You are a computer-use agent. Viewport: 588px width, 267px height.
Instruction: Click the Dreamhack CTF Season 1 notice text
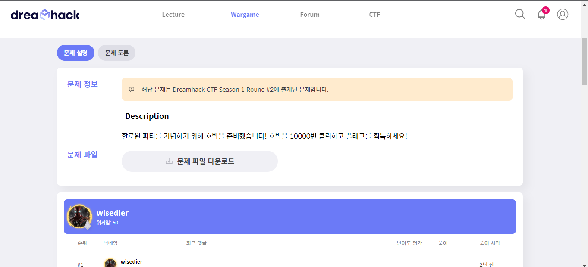tap(235, 90)
